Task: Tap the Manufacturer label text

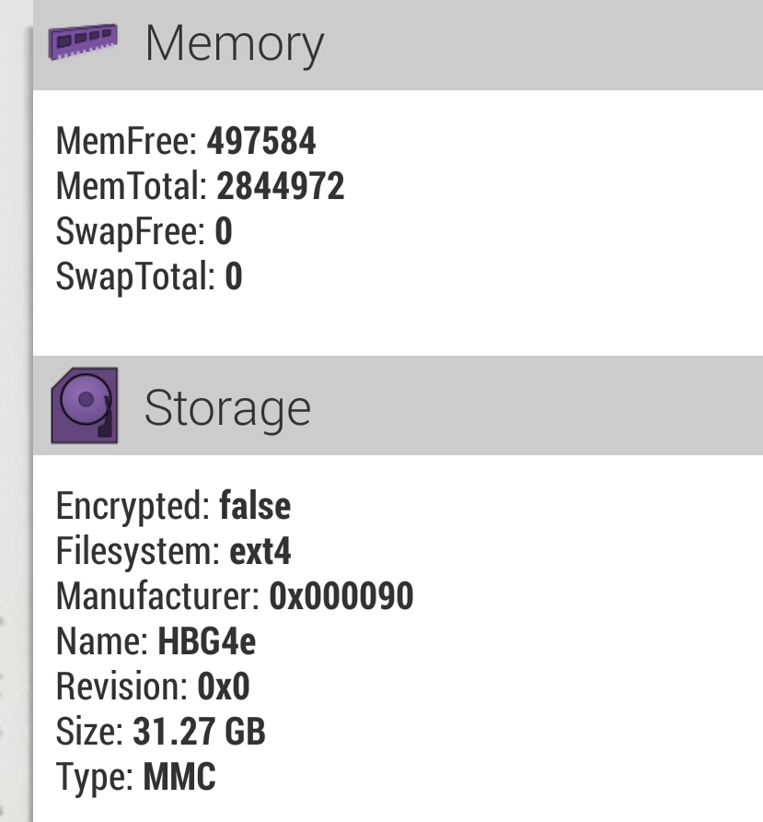Action: pyautogui.click(x=157, y=596)
